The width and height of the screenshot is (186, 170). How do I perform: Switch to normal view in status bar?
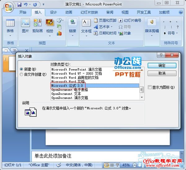[x=107, y=165]
